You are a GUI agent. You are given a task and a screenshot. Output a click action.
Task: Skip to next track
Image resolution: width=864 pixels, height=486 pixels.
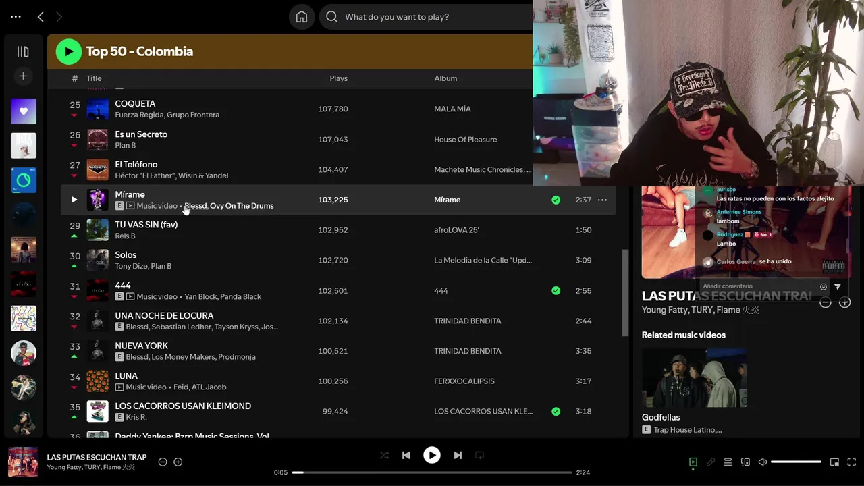pyautogui.click(x=458, y=456)
